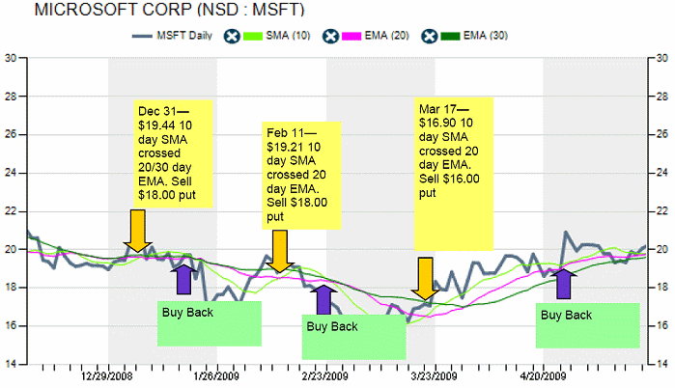675x388 pixels.
Task: Click the 4/20/2009 date axis label
Action: (x=543, y=376)
